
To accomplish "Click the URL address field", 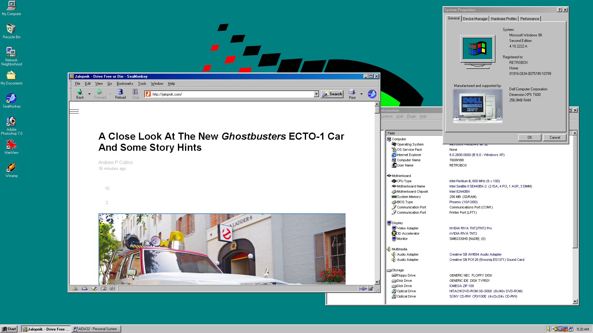I will point(232,94).
